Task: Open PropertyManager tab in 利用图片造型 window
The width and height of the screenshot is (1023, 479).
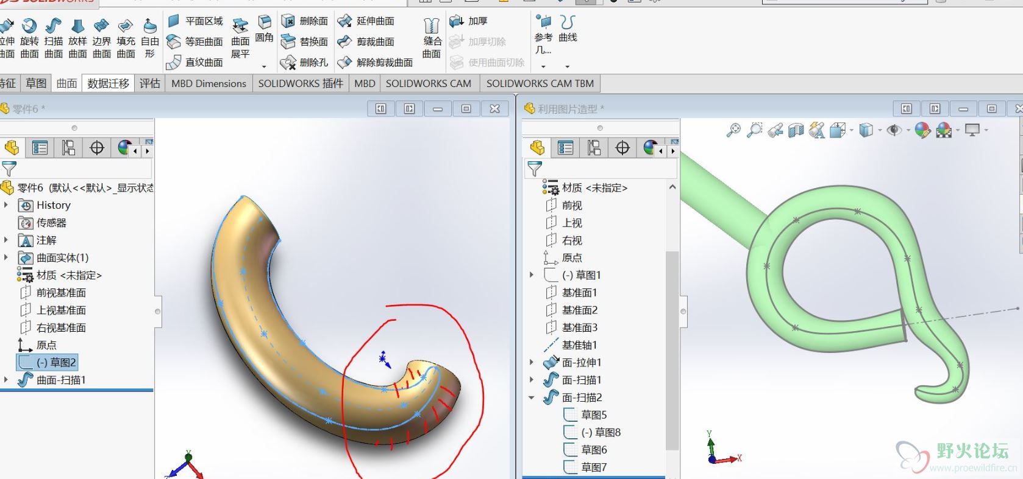Action: (x=566, y=148)
